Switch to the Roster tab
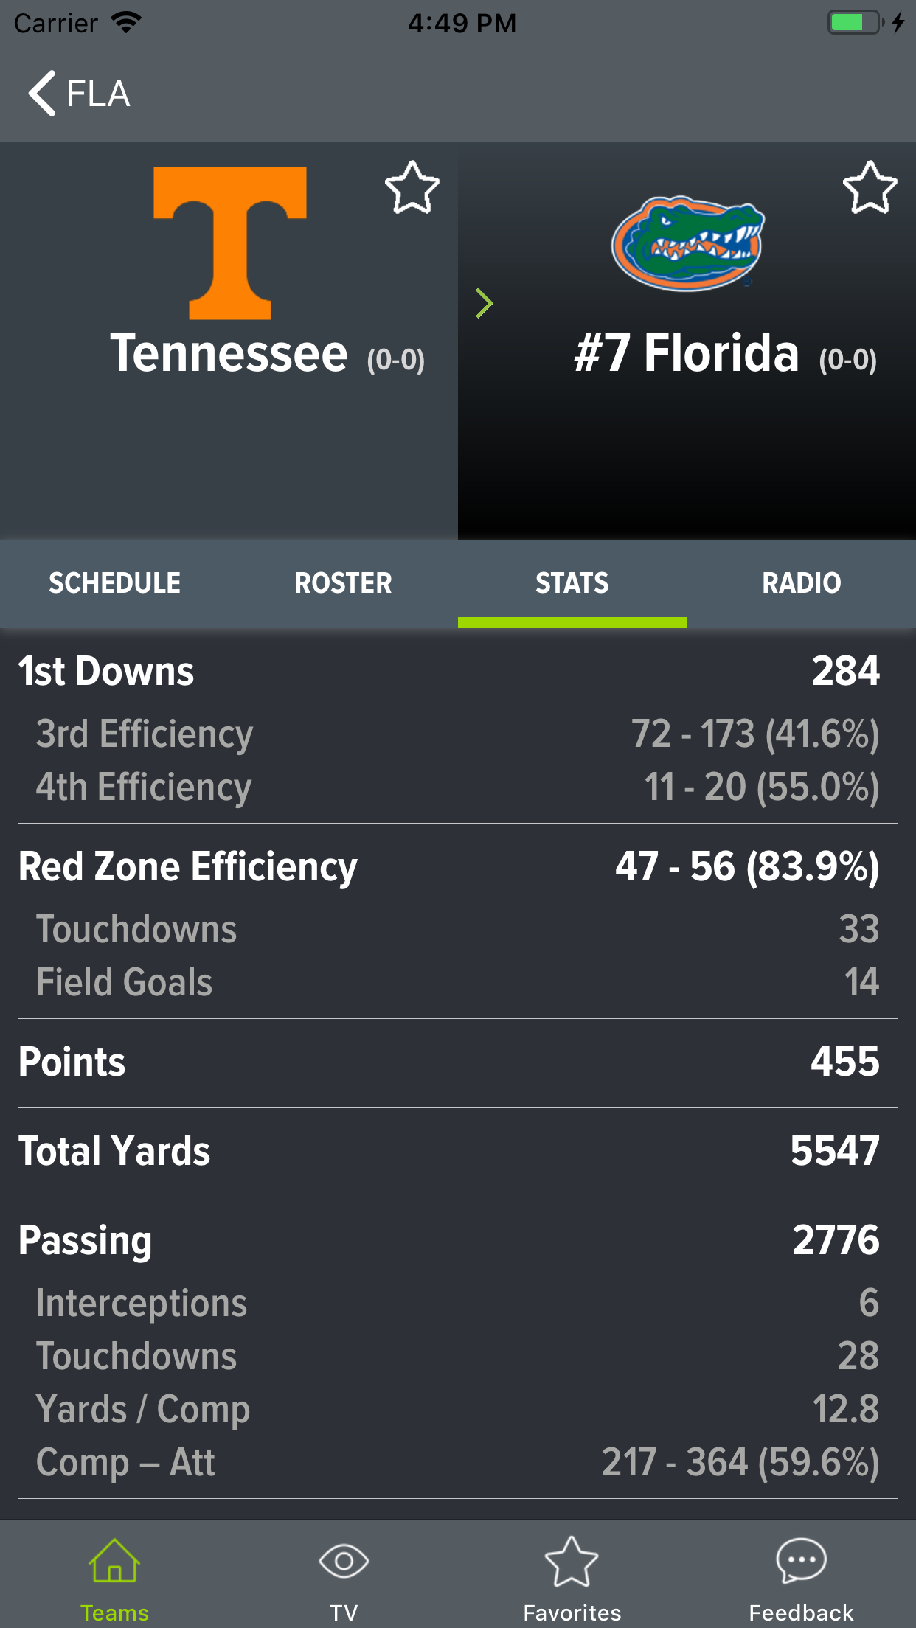Image resolution: width=916 pixels, height=1628 pixels. pos(343,583)
